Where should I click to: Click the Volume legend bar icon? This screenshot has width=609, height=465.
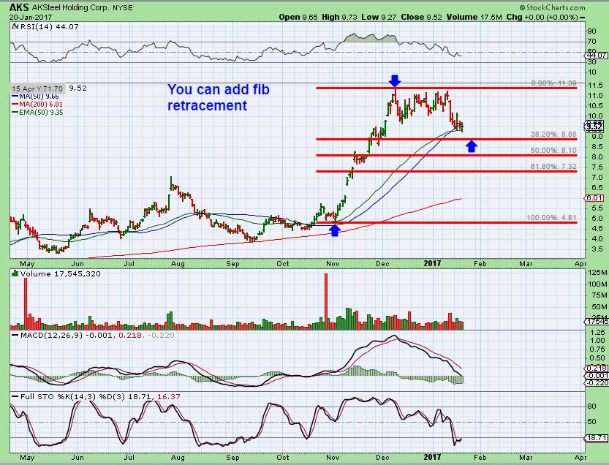coord(15,273)
